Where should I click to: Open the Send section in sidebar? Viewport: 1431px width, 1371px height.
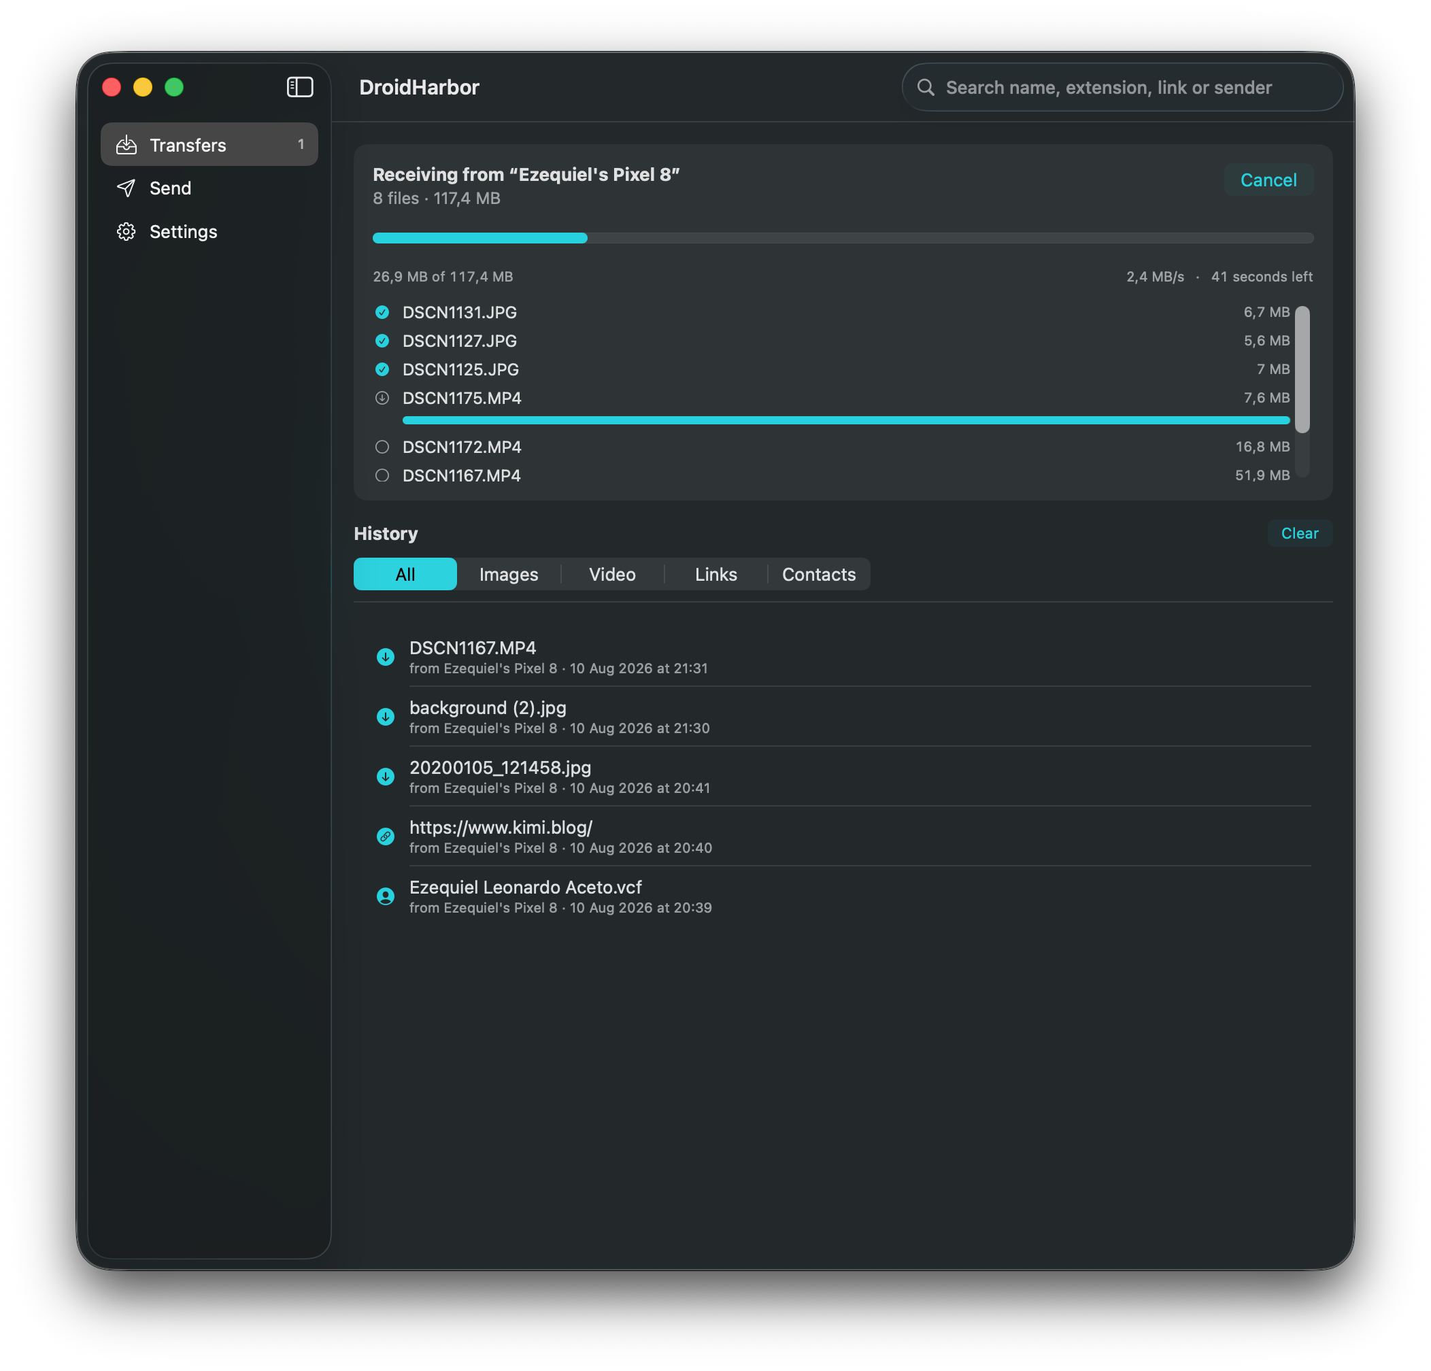pyautogui.click(x=209, y=188)
